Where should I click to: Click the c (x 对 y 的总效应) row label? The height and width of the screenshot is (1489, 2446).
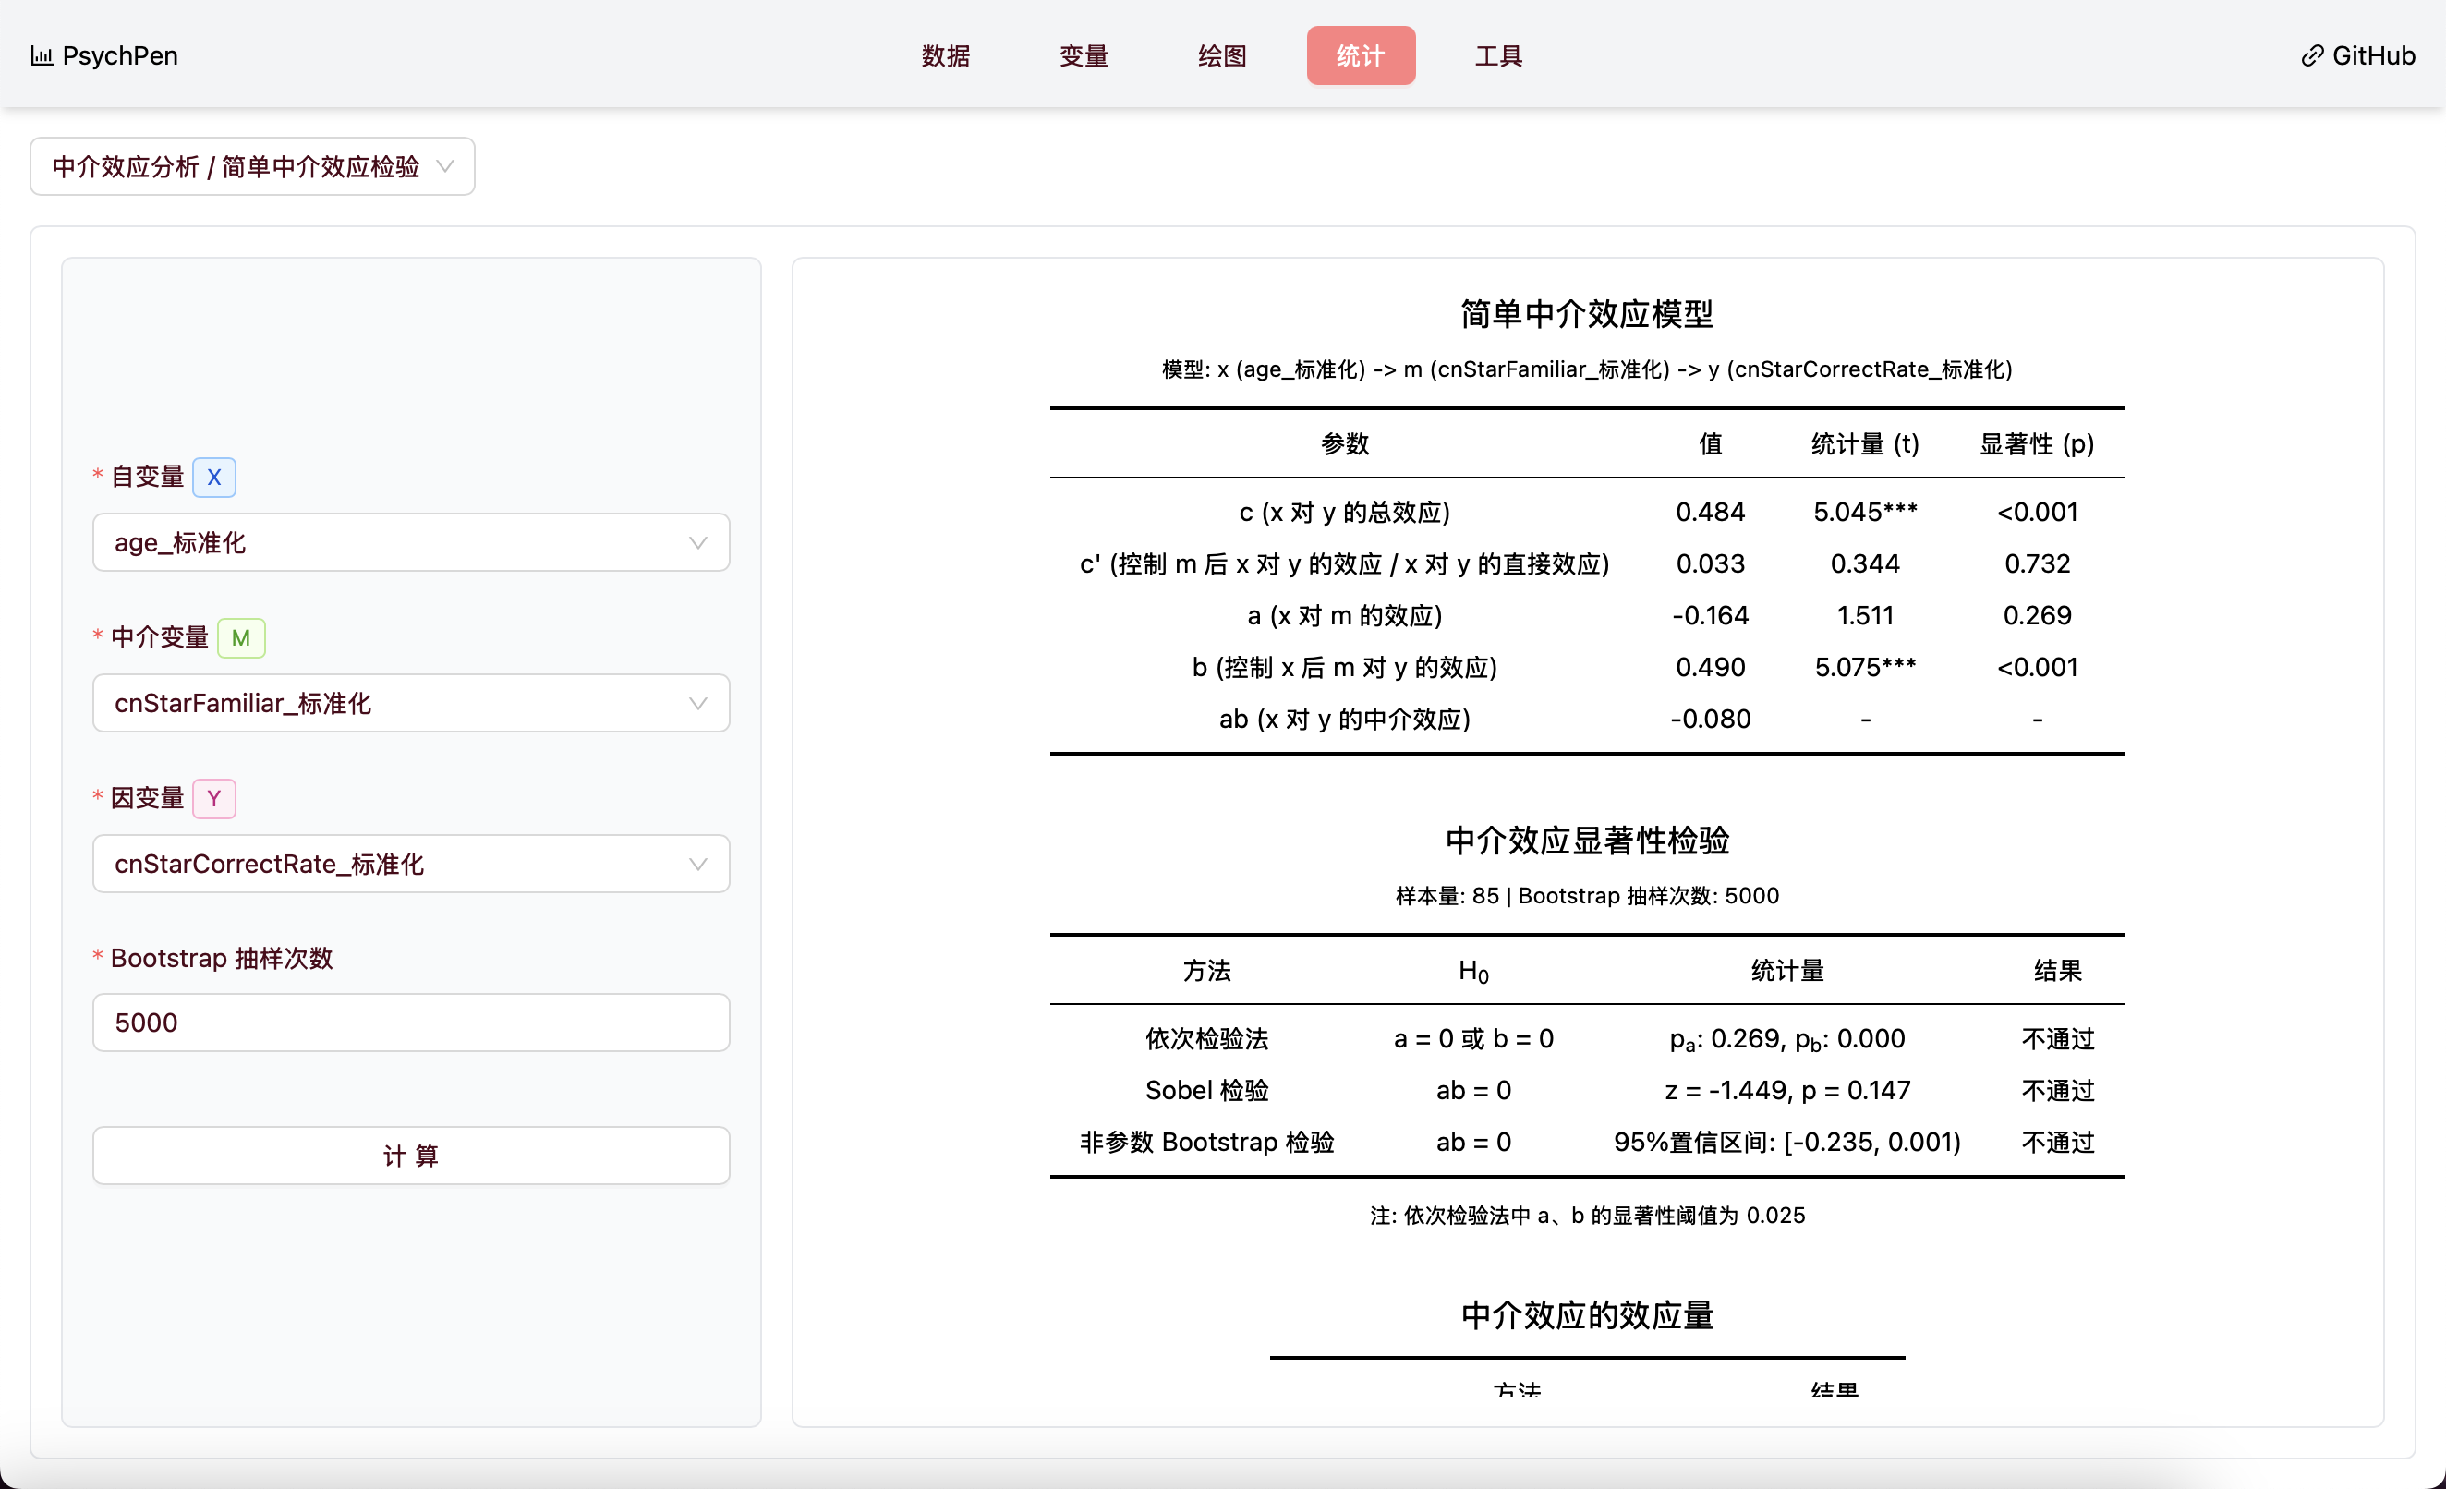[x=1344, y=513]
